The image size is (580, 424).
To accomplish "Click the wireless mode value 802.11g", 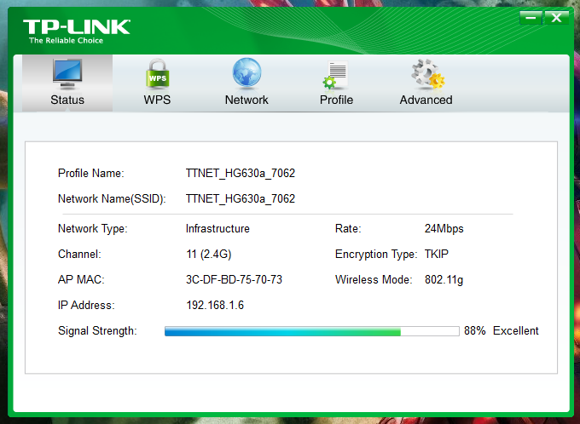I will click(444, 279).
